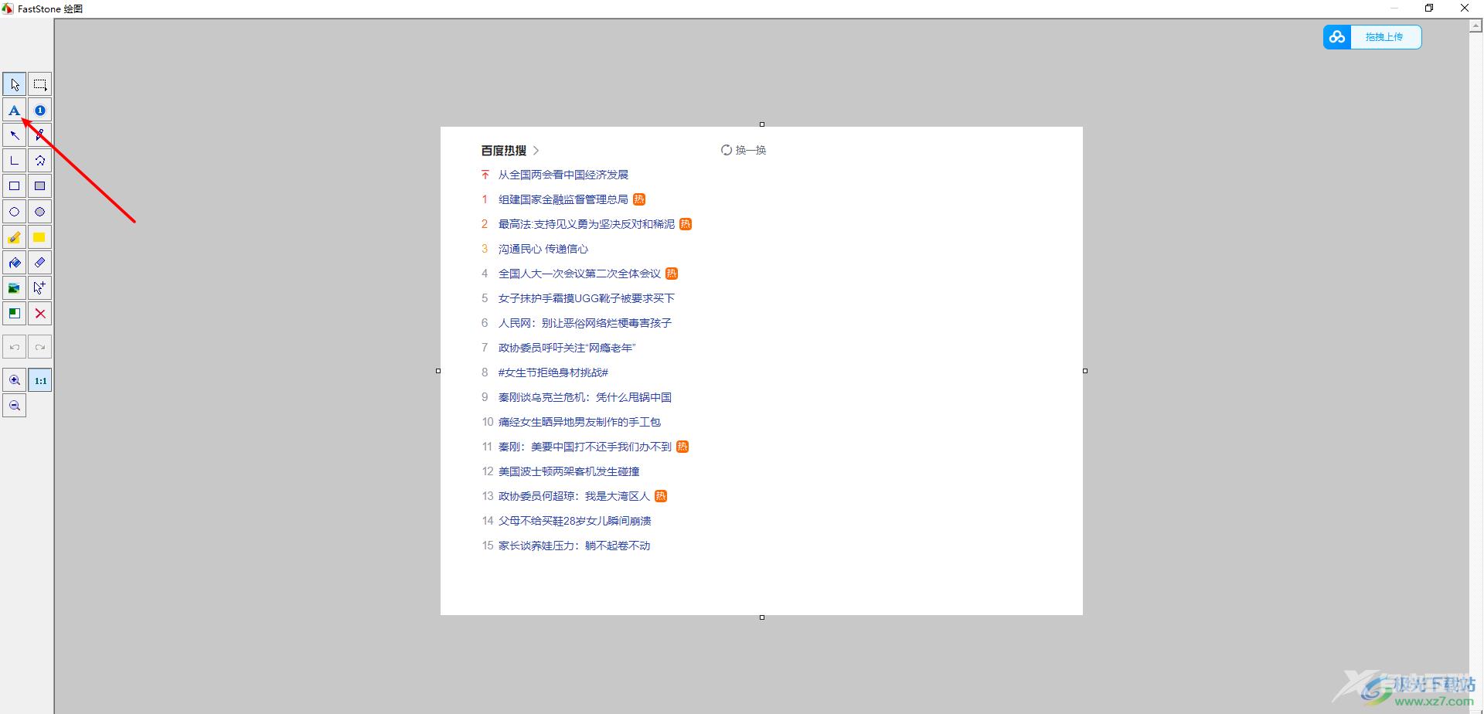Insert an image with picture tool
Screen dimensions: 1484x714
pyautogui.click(x=15, y=288)
